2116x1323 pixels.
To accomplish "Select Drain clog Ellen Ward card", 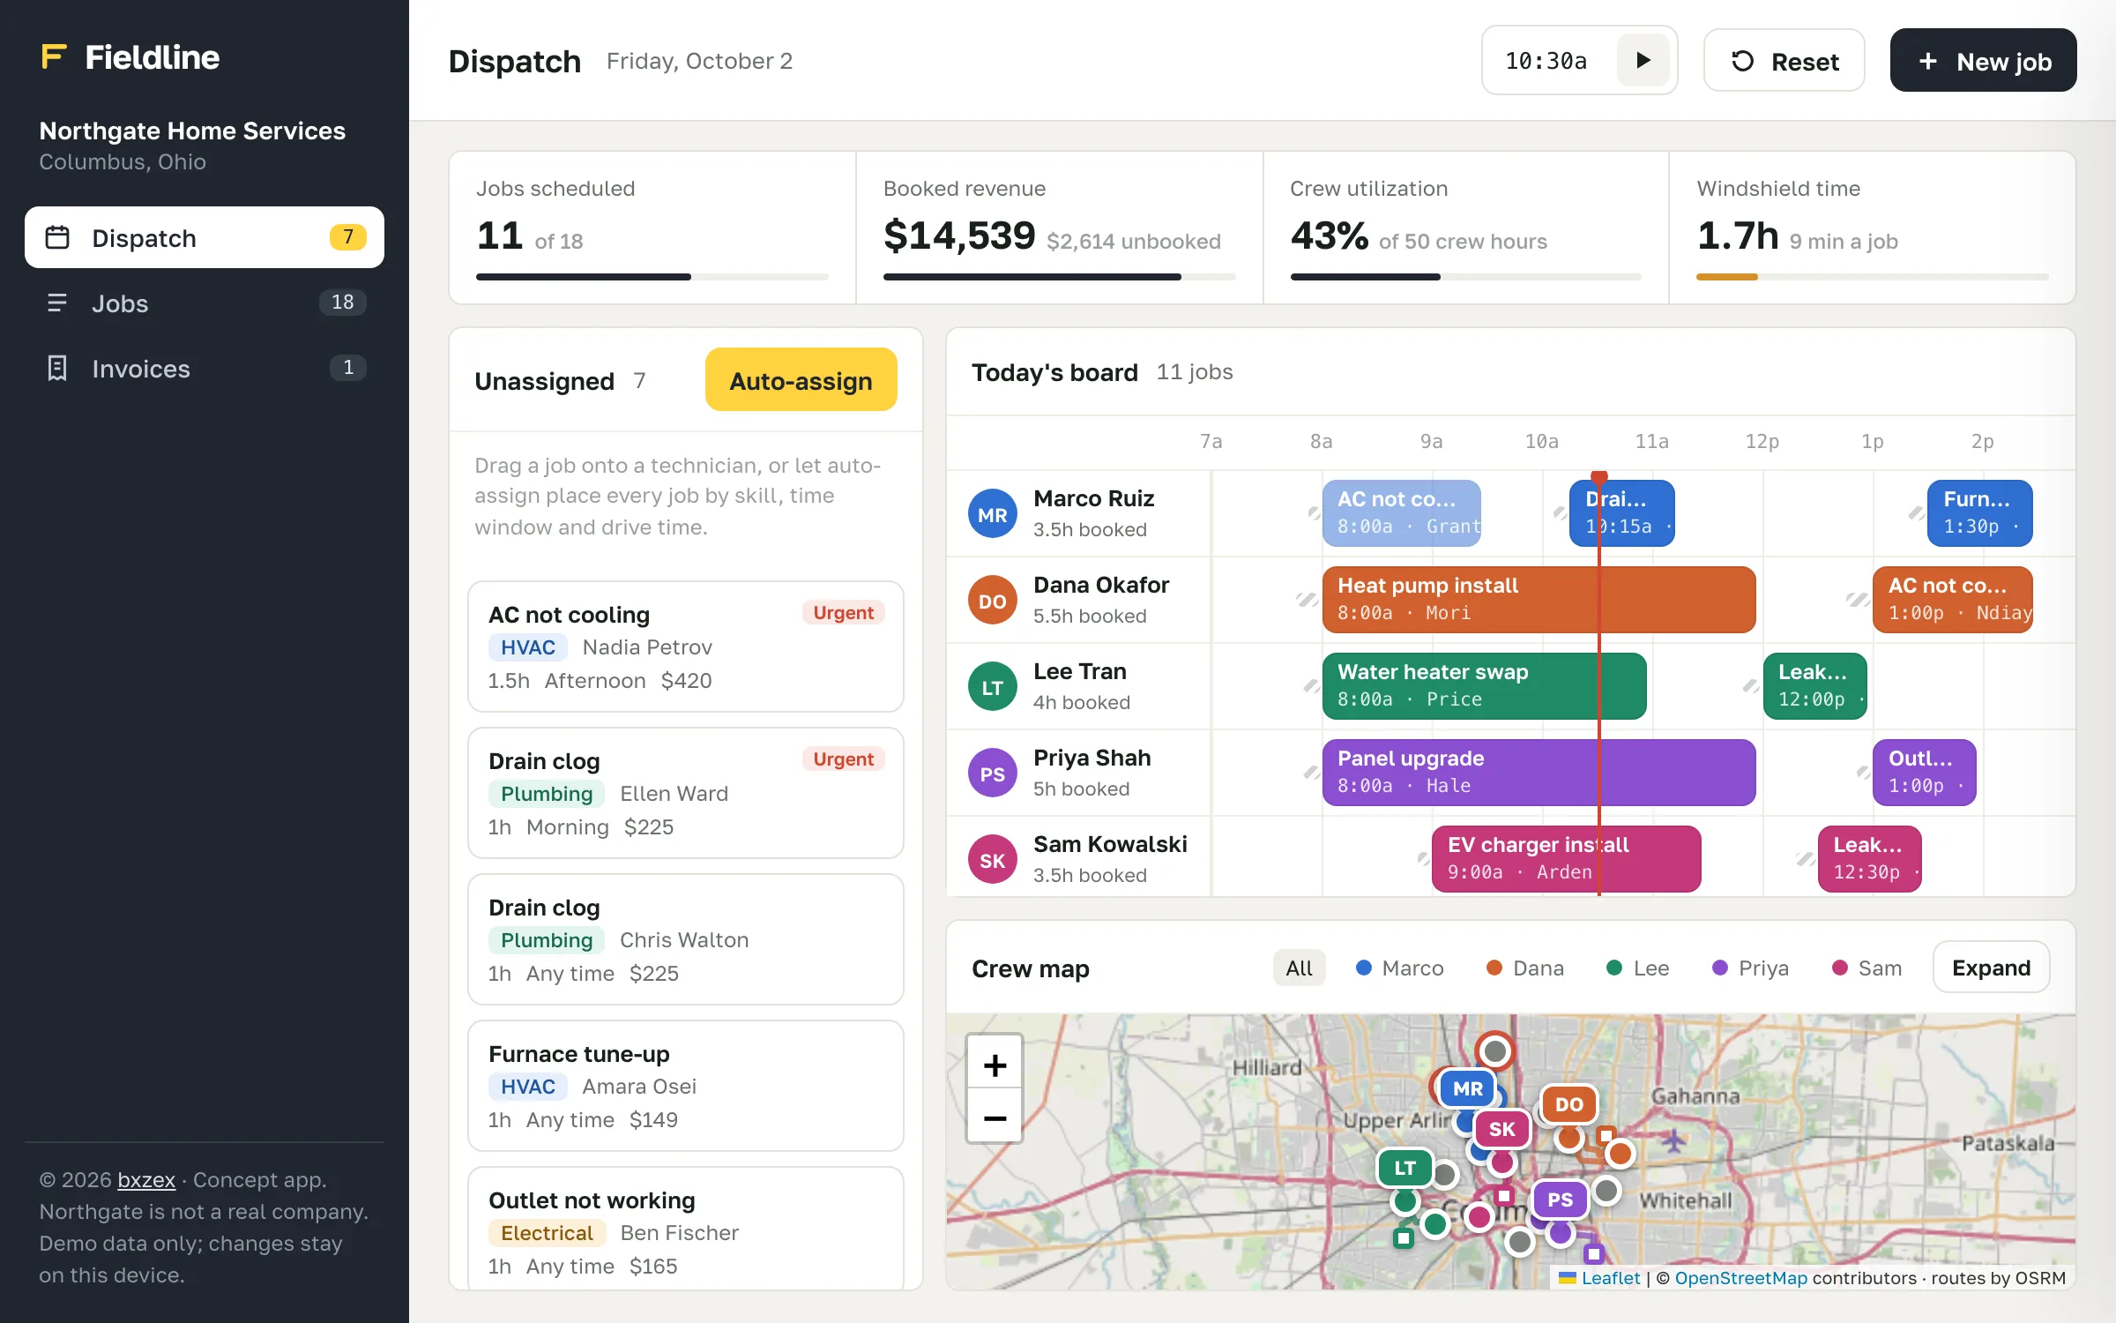I will [686, 793].
